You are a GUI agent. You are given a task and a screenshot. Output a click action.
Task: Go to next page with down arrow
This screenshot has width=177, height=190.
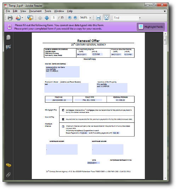47,18
